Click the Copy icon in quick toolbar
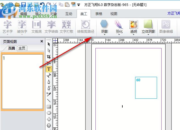 point(61,5)
